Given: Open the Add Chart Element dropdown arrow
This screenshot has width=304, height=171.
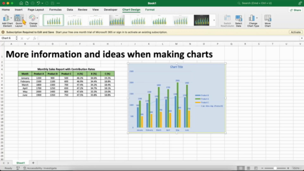Looking at the screenshot, I should (11, 18).
